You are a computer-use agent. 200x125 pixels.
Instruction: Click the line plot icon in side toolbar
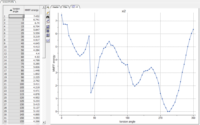pyautogui.click(x=48, y=41)
